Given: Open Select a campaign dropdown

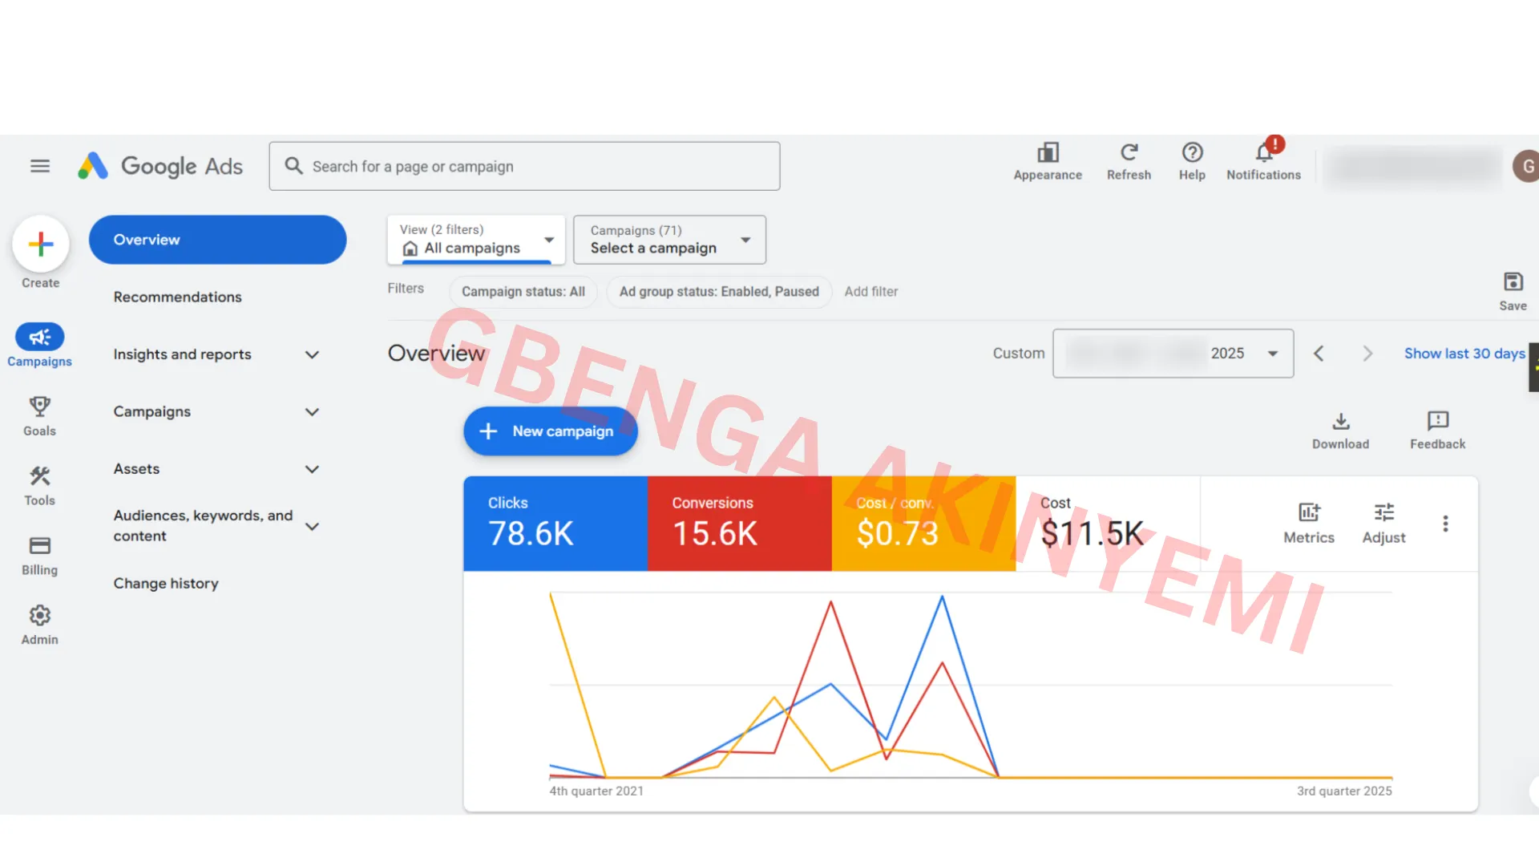Looking at the screenshot, I should click(669, 240).
